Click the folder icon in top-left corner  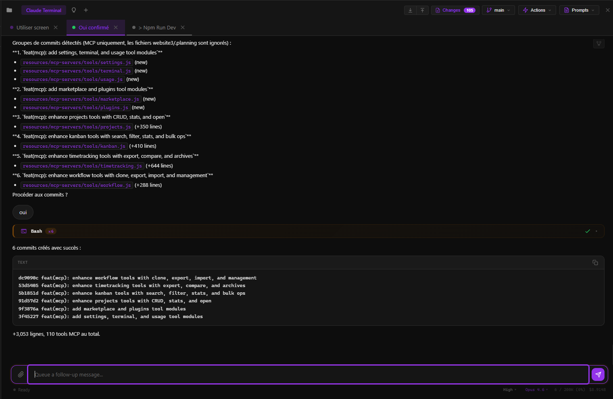click(x=9, y=10)
